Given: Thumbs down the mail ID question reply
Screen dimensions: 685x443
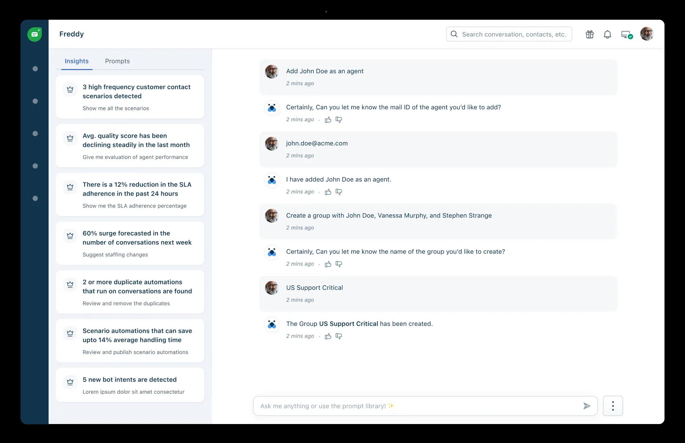Looking at the screenshot, I should 339,120.
